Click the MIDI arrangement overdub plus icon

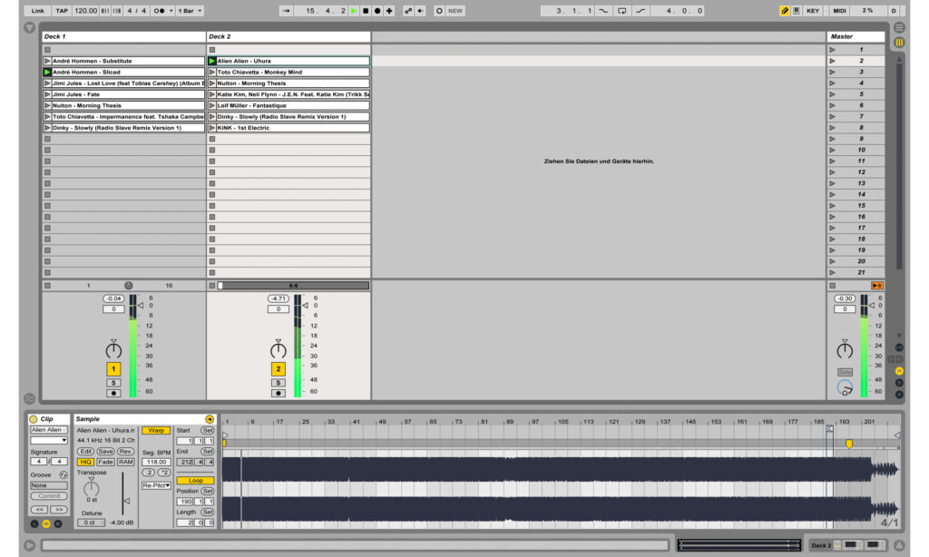[389, 11]
